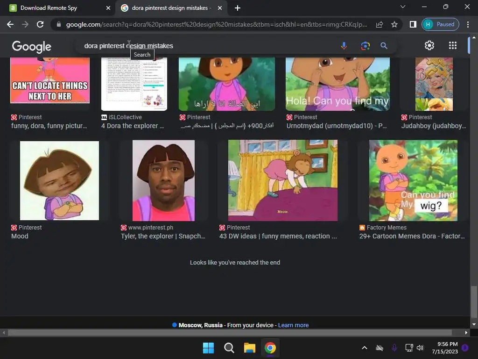Open the Mood result title
Screen dimensions: 478x359
(20, 236)
